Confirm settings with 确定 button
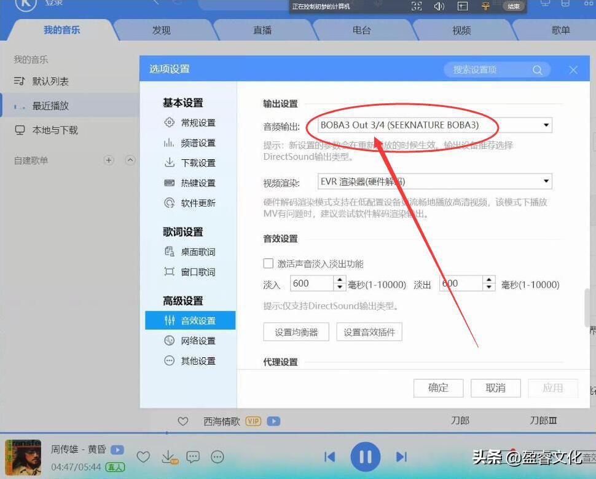This screenshot has height=479, width=596. pyautogui.click(x=438, y=387)
